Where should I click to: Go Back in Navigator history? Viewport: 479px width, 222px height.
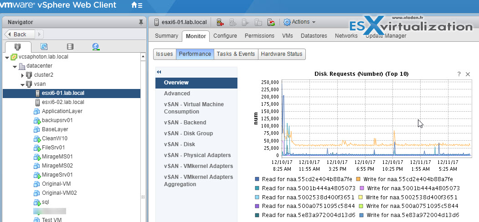pyautogui.click(x=19, y=35)
